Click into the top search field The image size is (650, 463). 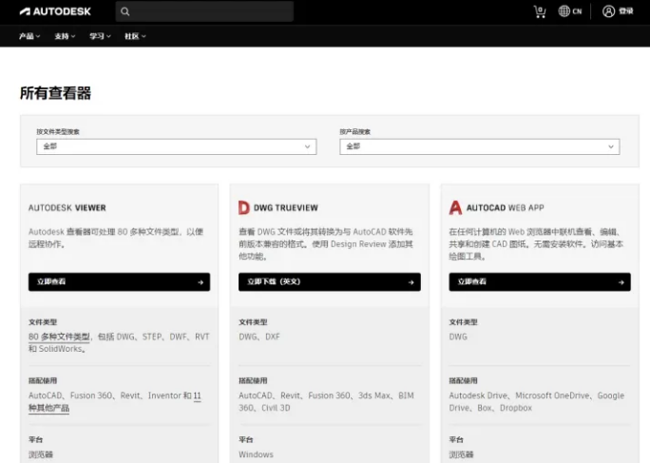tap(204, 11)
